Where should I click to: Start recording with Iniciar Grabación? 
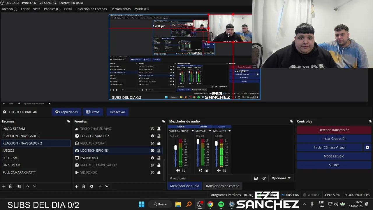click(x=334, y=139)
